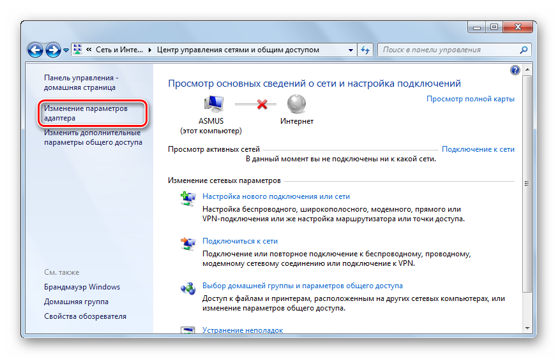Click the red X on the connection line
Viewport: 558px width, 359px height.
point(262,104)
